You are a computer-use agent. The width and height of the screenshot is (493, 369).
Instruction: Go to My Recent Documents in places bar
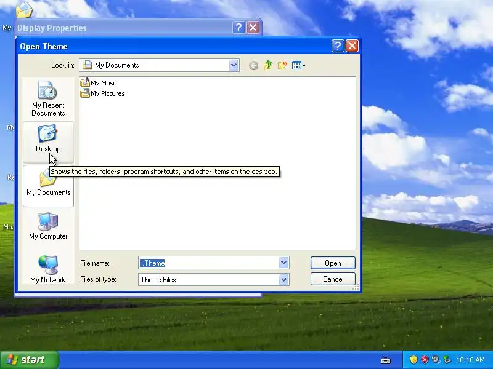point(48,98)
